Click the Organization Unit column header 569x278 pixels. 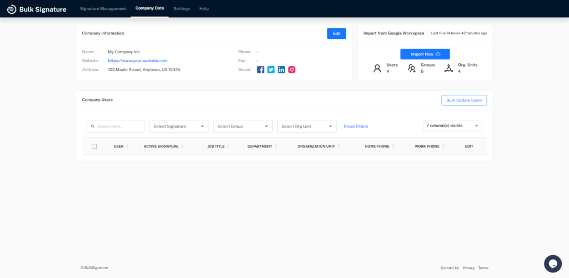click(316, 146)
